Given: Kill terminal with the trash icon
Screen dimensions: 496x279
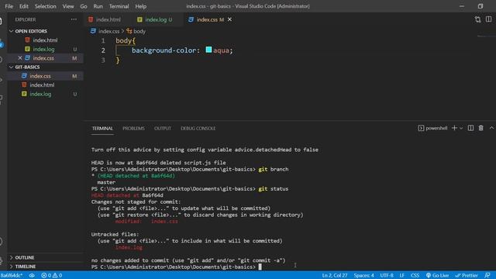Looking at the screenshot, I should pos(480,128).
